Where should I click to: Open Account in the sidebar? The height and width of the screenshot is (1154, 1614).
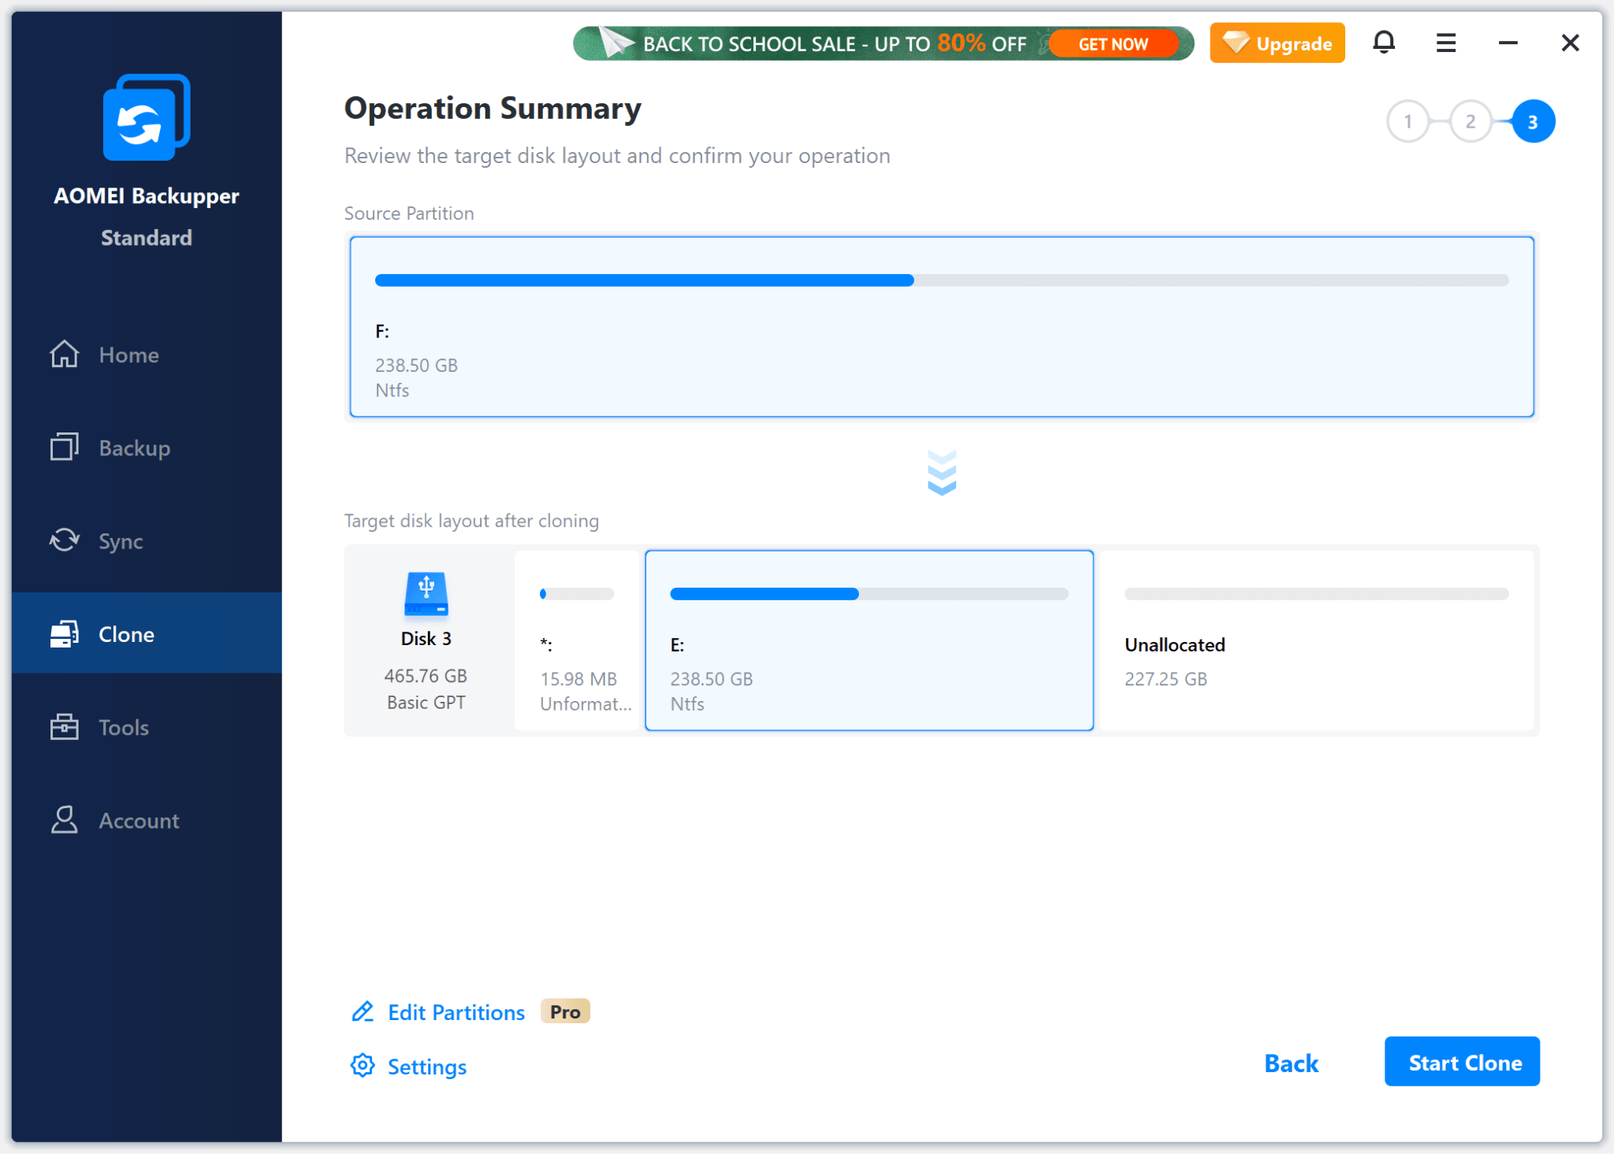point(147,820)
